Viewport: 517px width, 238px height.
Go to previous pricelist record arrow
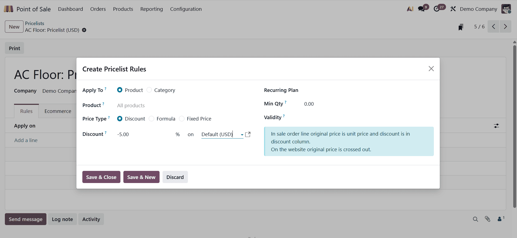pyautogui.click(x=494, y=26)
